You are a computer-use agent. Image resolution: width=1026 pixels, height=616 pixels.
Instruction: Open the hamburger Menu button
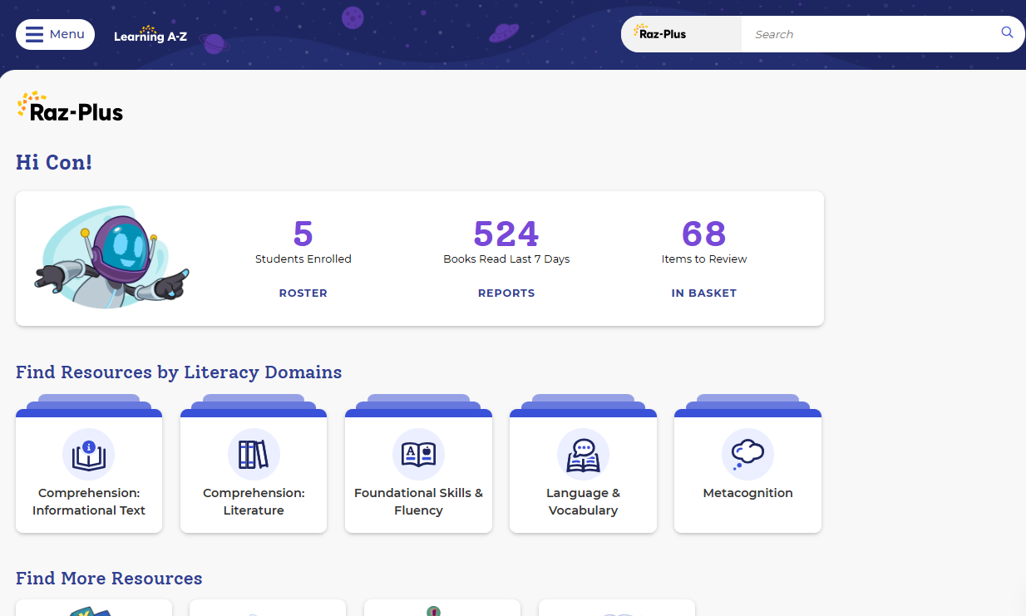[55, 34]
